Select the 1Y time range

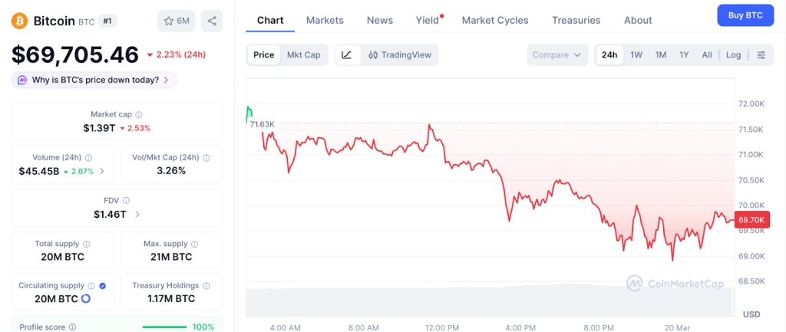coord(684,54)
